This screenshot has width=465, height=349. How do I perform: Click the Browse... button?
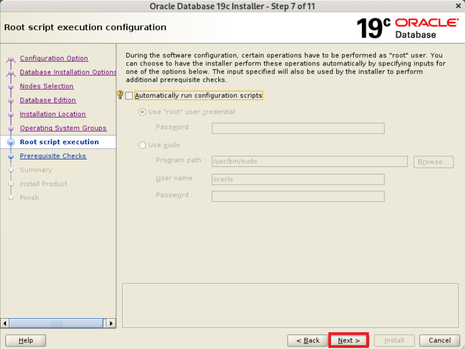click(x=434, y=162)
